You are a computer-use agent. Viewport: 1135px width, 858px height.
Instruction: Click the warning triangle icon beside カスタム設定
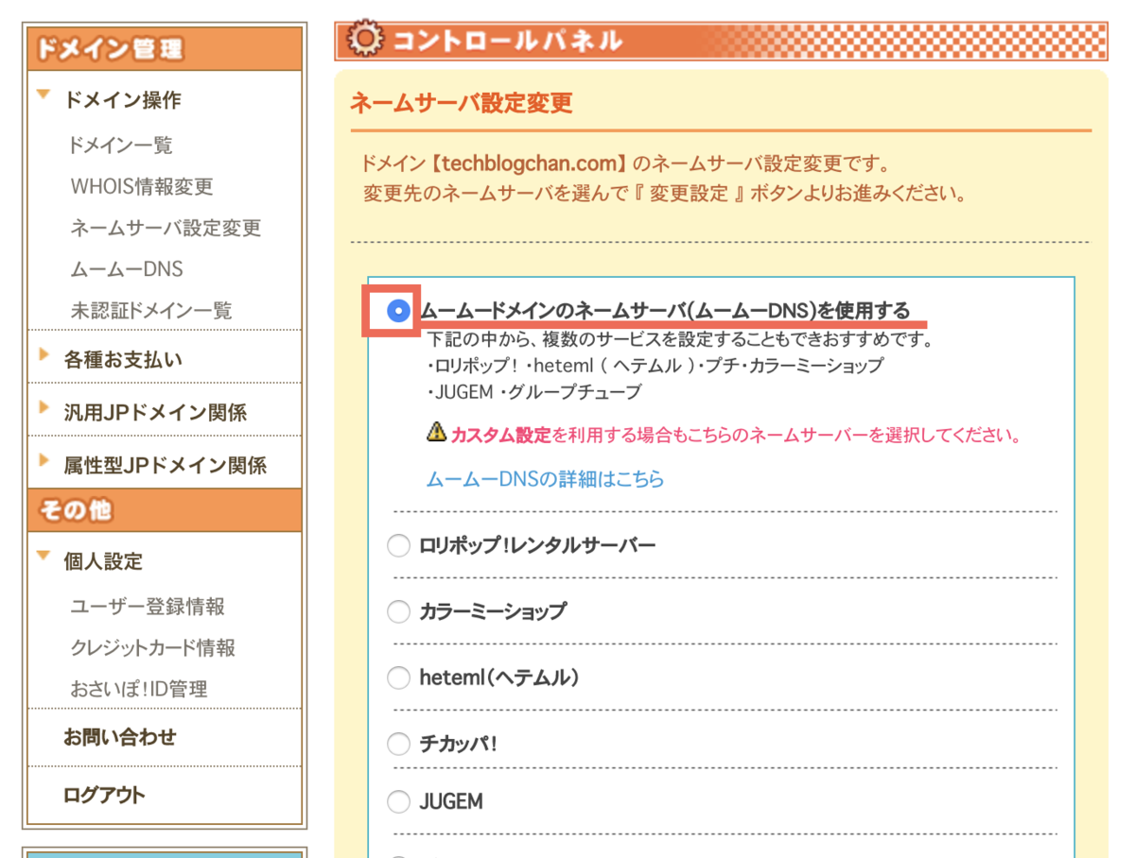pos(434,432)
